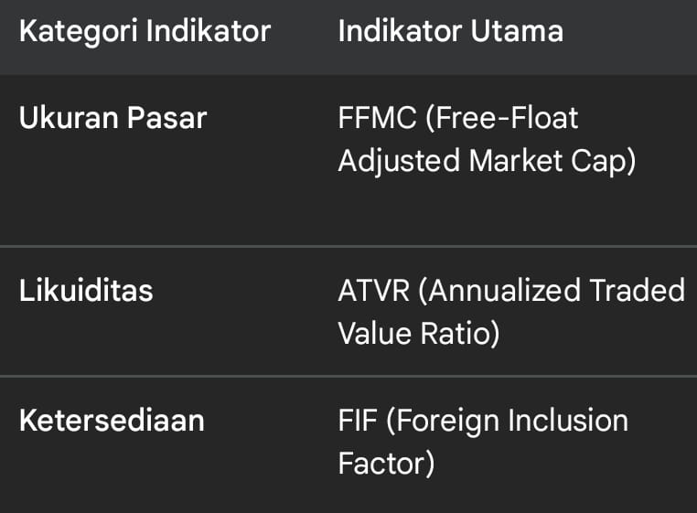Click the word Kategori in header
697x513 pixels.
(79, 31)
